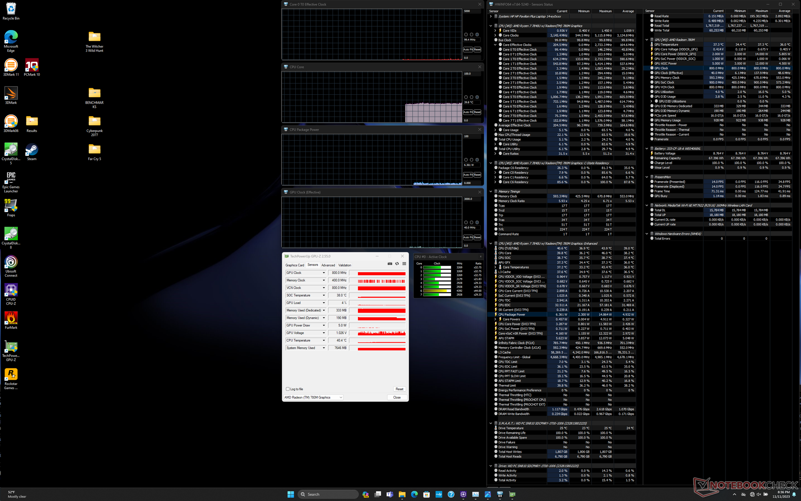Open the Fraps desktop shortcut

click(x=11, y=208)
